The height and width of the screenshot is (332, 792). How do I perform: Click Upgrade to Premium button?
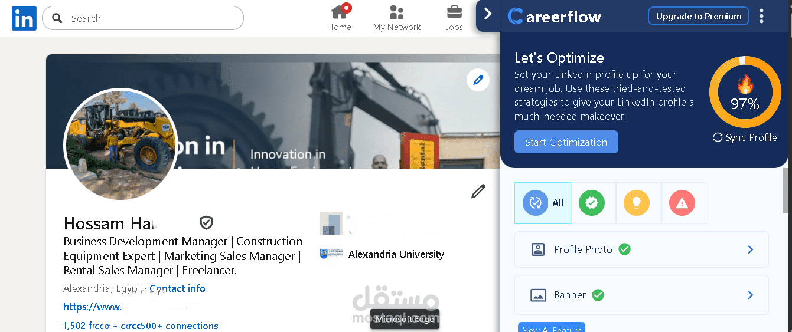coord(699,17)
